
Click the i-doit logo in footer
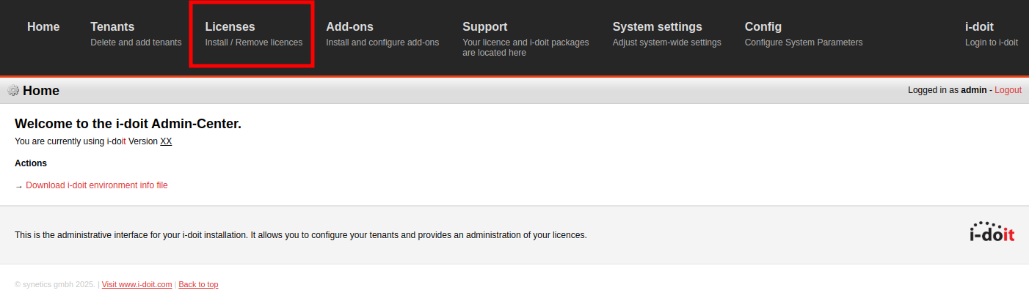click(x=992, y=231)
